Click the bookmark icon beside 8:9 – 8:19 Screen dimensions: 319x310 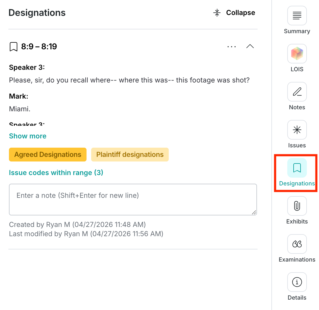(x=14, y=47)
